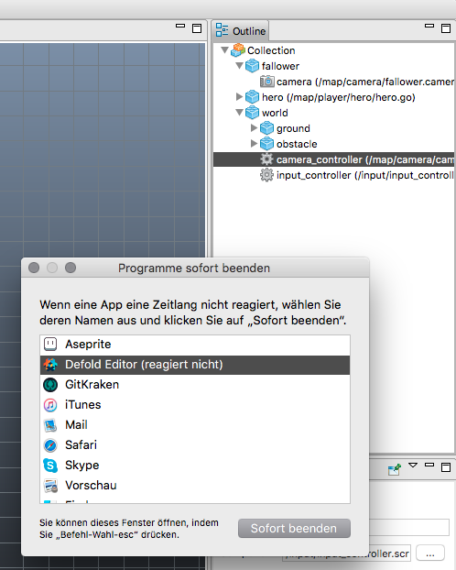Collapse the fallower game object
The width and height of the screenshot is (456, 570).
pyautogui.click(x=239, y=65)
